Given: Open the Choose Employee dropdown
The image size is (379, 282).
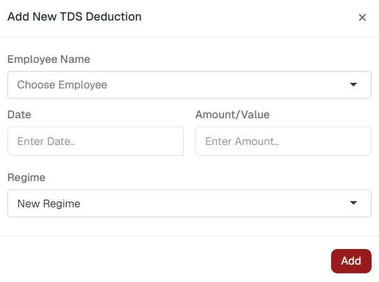Looking at the screenshot, I should (189, 85).
